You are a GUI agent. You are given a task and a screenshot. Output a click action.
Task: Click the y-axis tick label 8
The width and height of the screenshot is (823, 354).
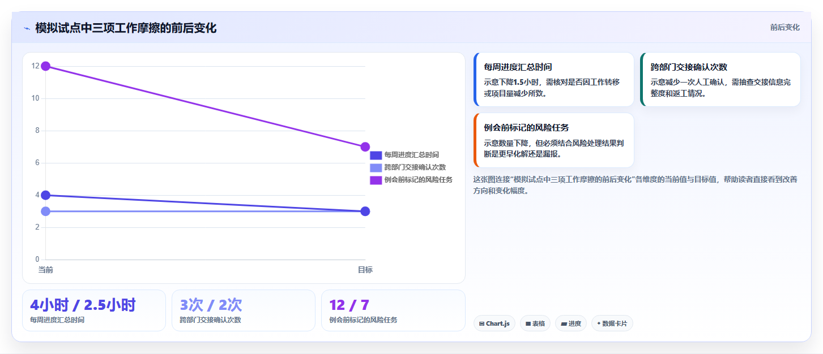click(37, 131)
